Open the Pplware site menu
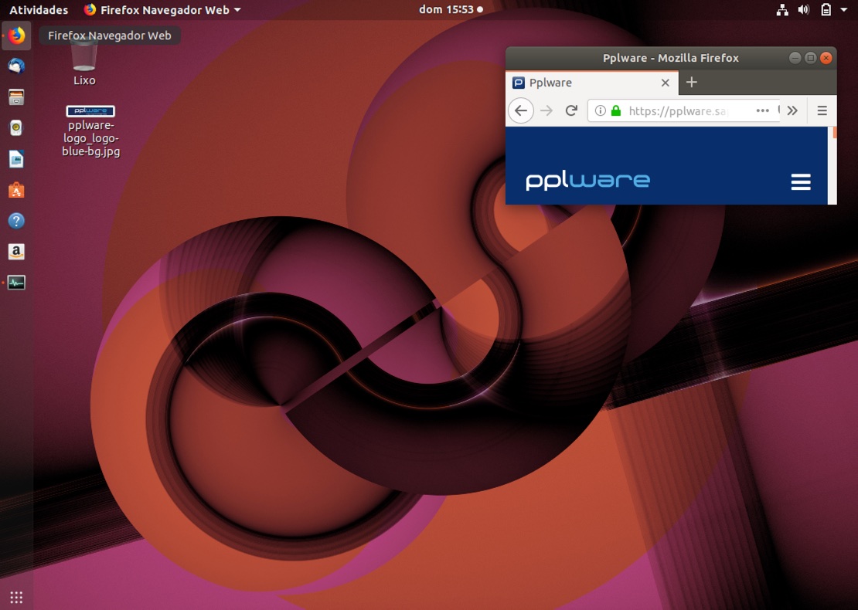 coord(801,181)
